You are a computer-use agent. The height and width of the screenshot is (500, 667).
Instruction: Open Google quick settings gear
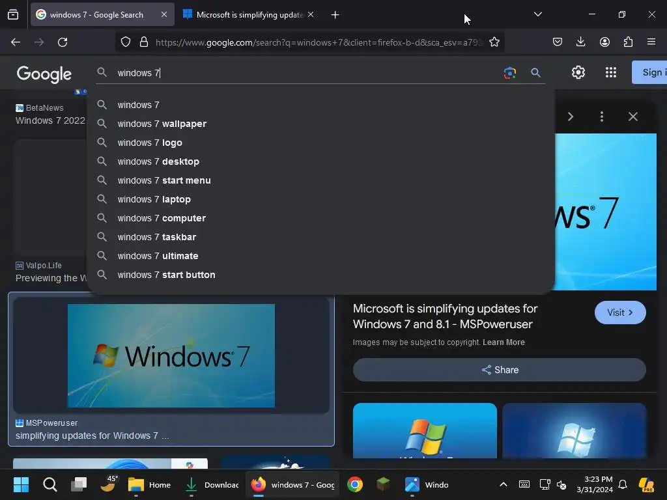pyautogui.click(x=578, y=72)
